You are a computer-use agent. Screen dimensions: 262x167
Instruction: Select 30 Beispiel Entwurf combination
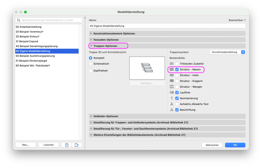(x=47, y=36)
